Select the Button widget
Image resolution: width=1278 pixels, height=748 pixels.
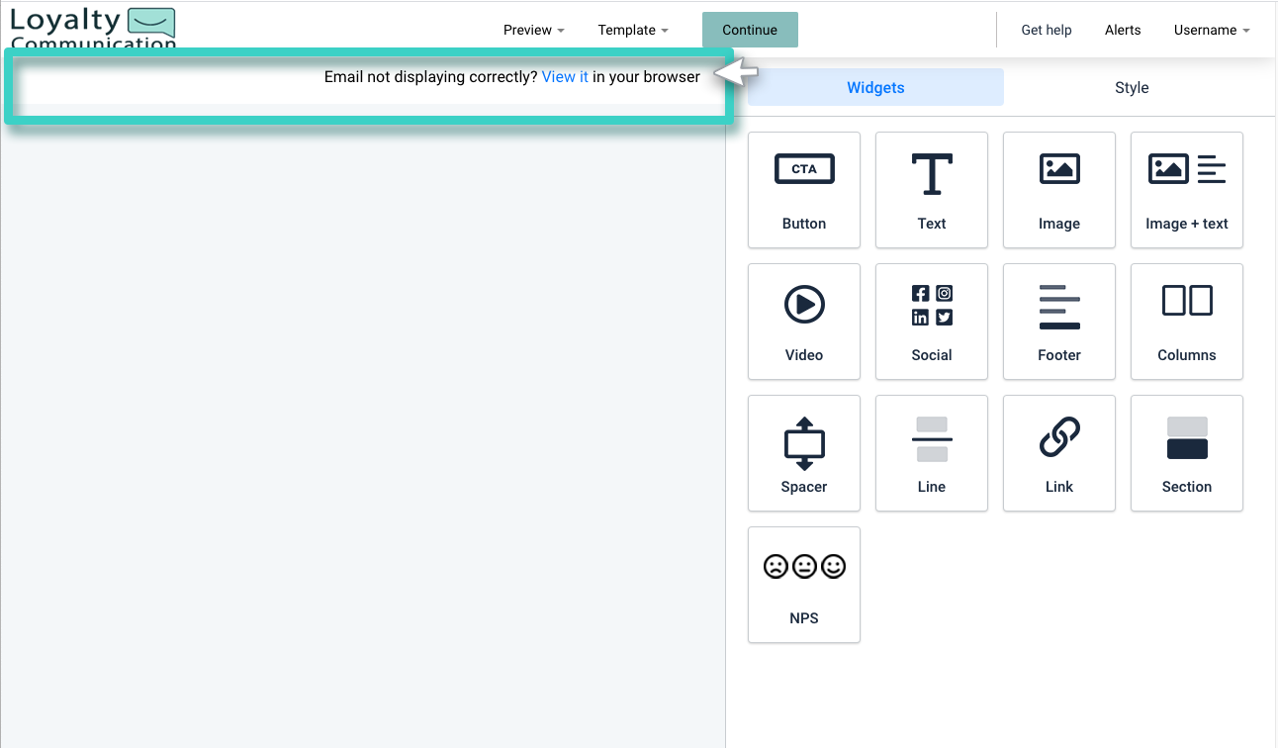804,190
